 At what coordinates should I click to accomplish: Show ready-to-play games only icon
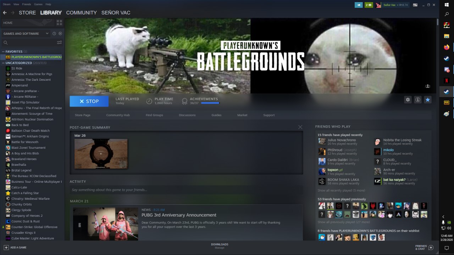click(60, 34)
